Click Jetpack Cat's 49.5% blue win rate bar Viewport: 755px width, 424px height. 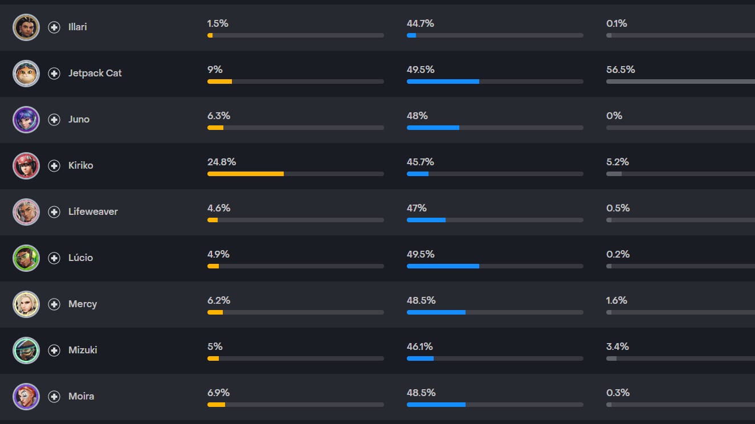pos(495,81)
